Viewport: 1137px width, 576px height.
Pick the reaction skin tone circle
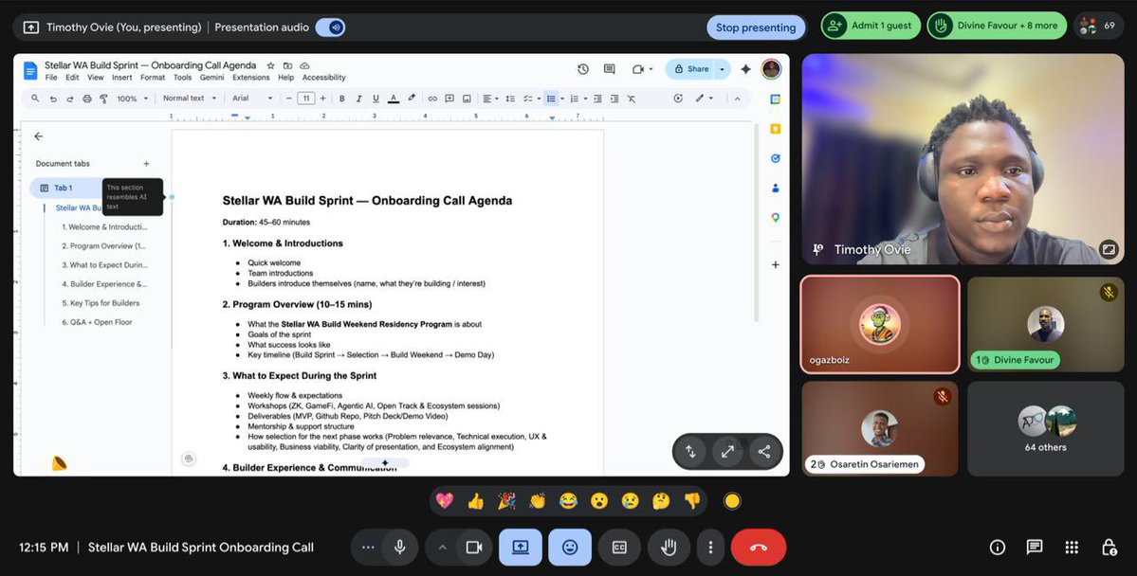pyautogui.click(x=732, y=500)
